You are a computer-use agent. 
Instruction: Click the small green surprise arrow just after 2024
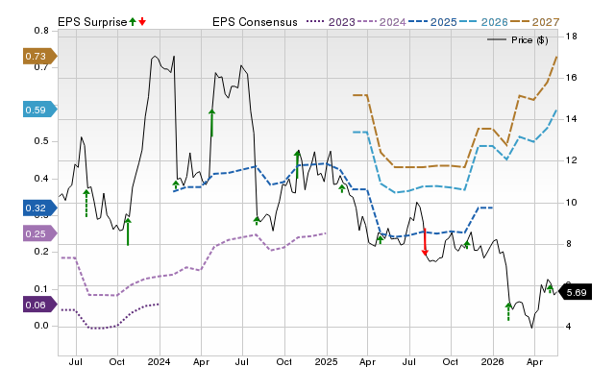click(176, 185)
